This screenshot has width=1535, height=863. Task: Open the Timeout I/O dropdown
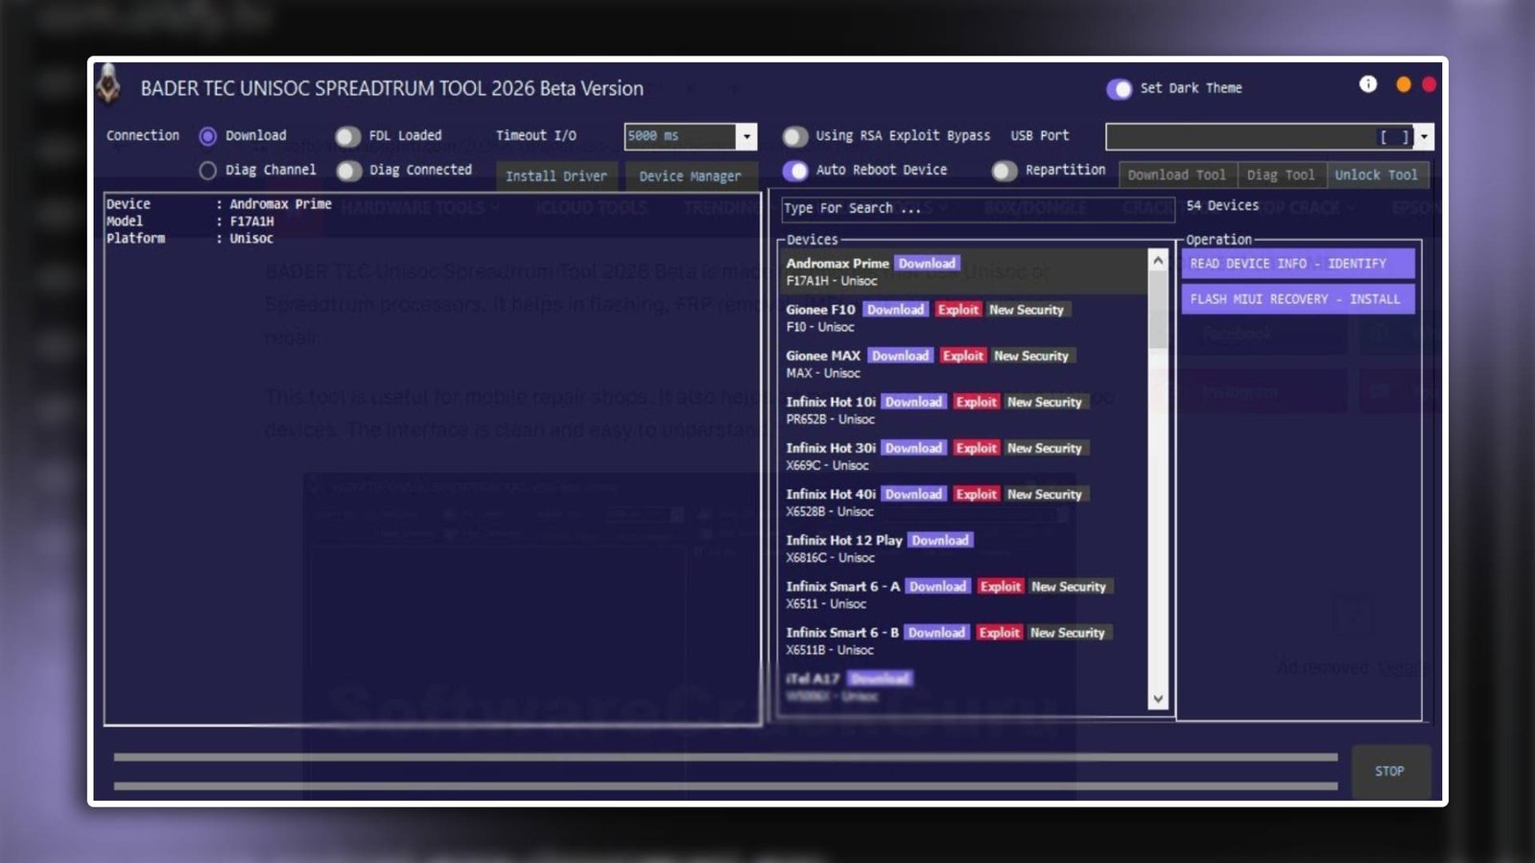point(746,137)
